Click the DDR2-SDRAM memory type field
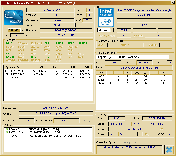 click(x=157, y=118)
